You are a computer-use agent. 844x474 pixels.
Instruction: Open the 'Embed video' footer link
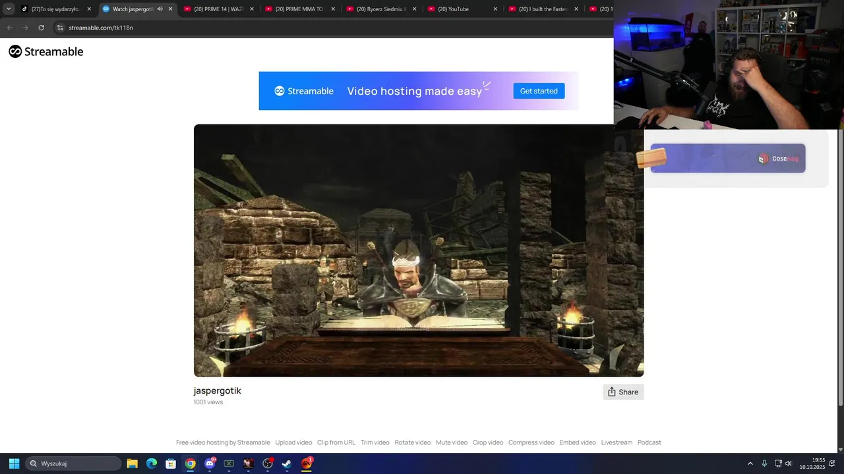coord(578,442)
